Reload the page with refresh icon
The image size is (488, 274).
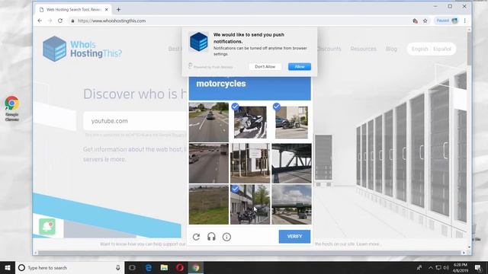(60, 21)
